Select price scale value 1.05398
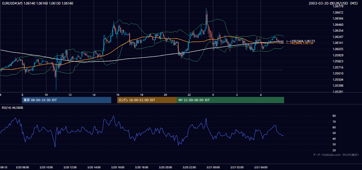 pos(338,86)
